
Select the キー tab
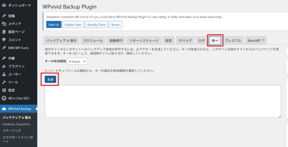[x=215, y=41]
